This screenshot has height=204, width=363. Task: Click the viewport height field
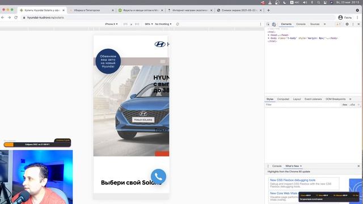pyautogui.click(x=137, y=24)
